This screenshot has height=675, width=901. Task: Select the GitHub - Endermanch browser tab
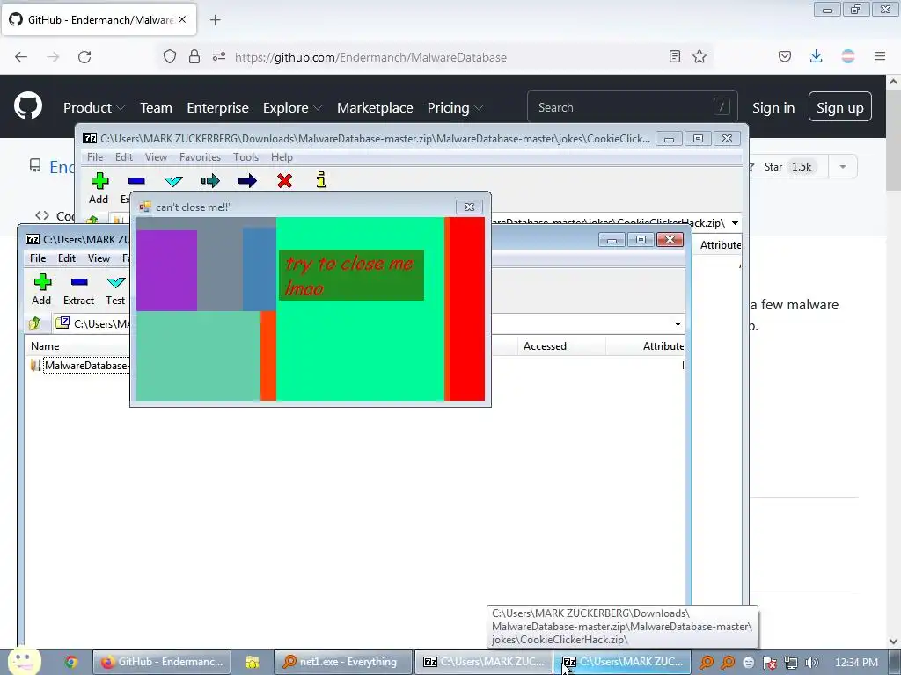99,20
